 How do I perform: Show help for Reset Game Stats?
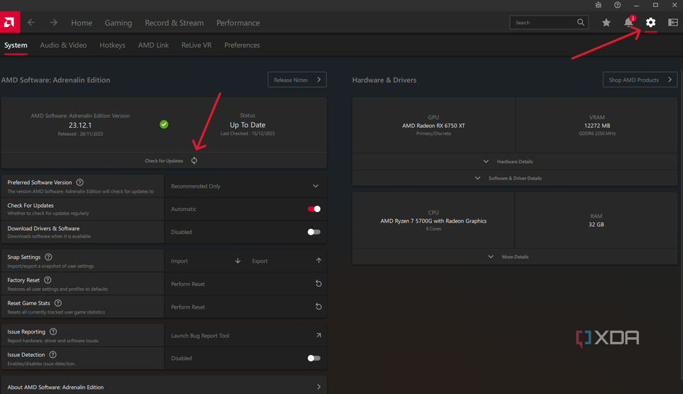click(58, 303)
